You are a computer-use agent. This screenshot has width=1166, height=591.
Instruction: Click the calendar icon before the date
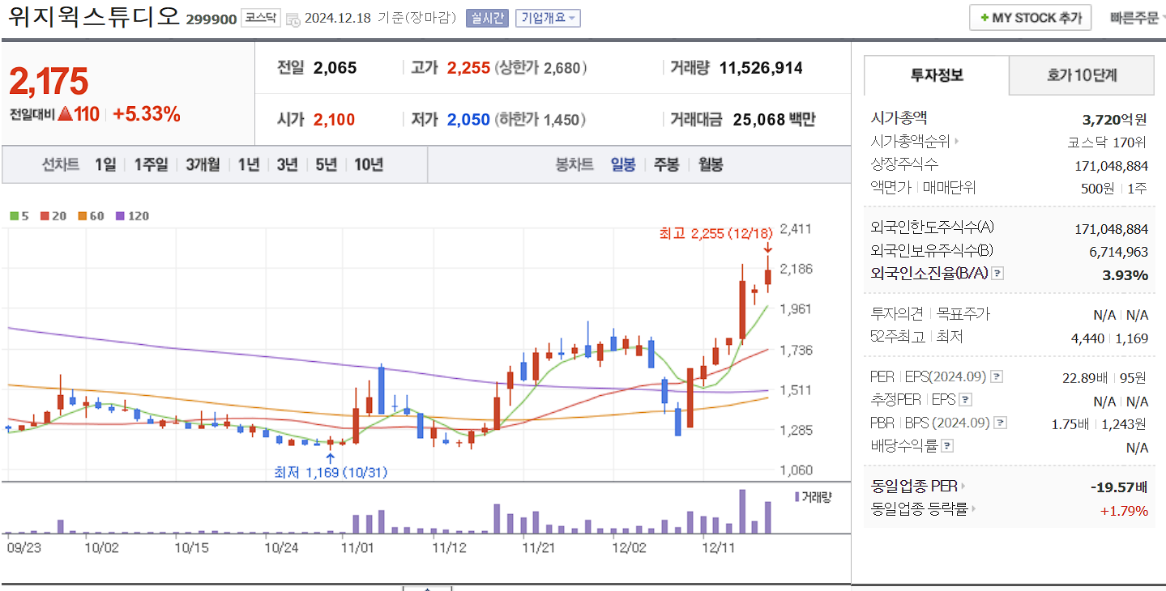click(x=293, y=19)
